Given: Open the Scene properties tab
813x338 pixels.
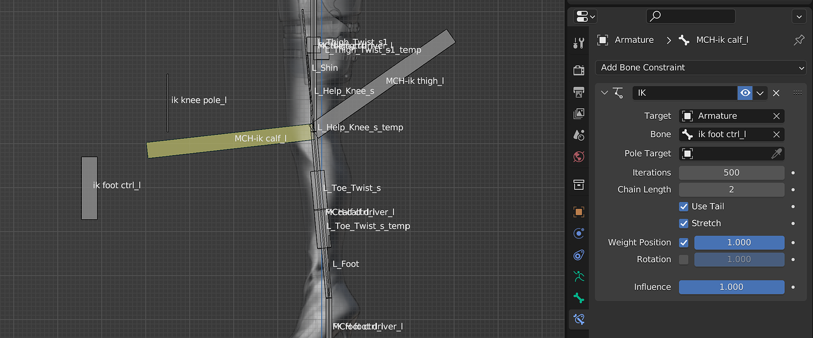Looking at the screenshot, I should [579, 135].
